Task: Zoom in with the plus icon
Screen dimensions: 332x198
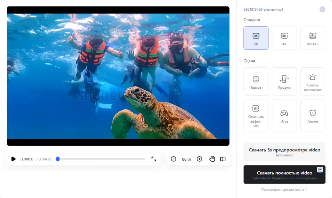Action: point(199,159)
